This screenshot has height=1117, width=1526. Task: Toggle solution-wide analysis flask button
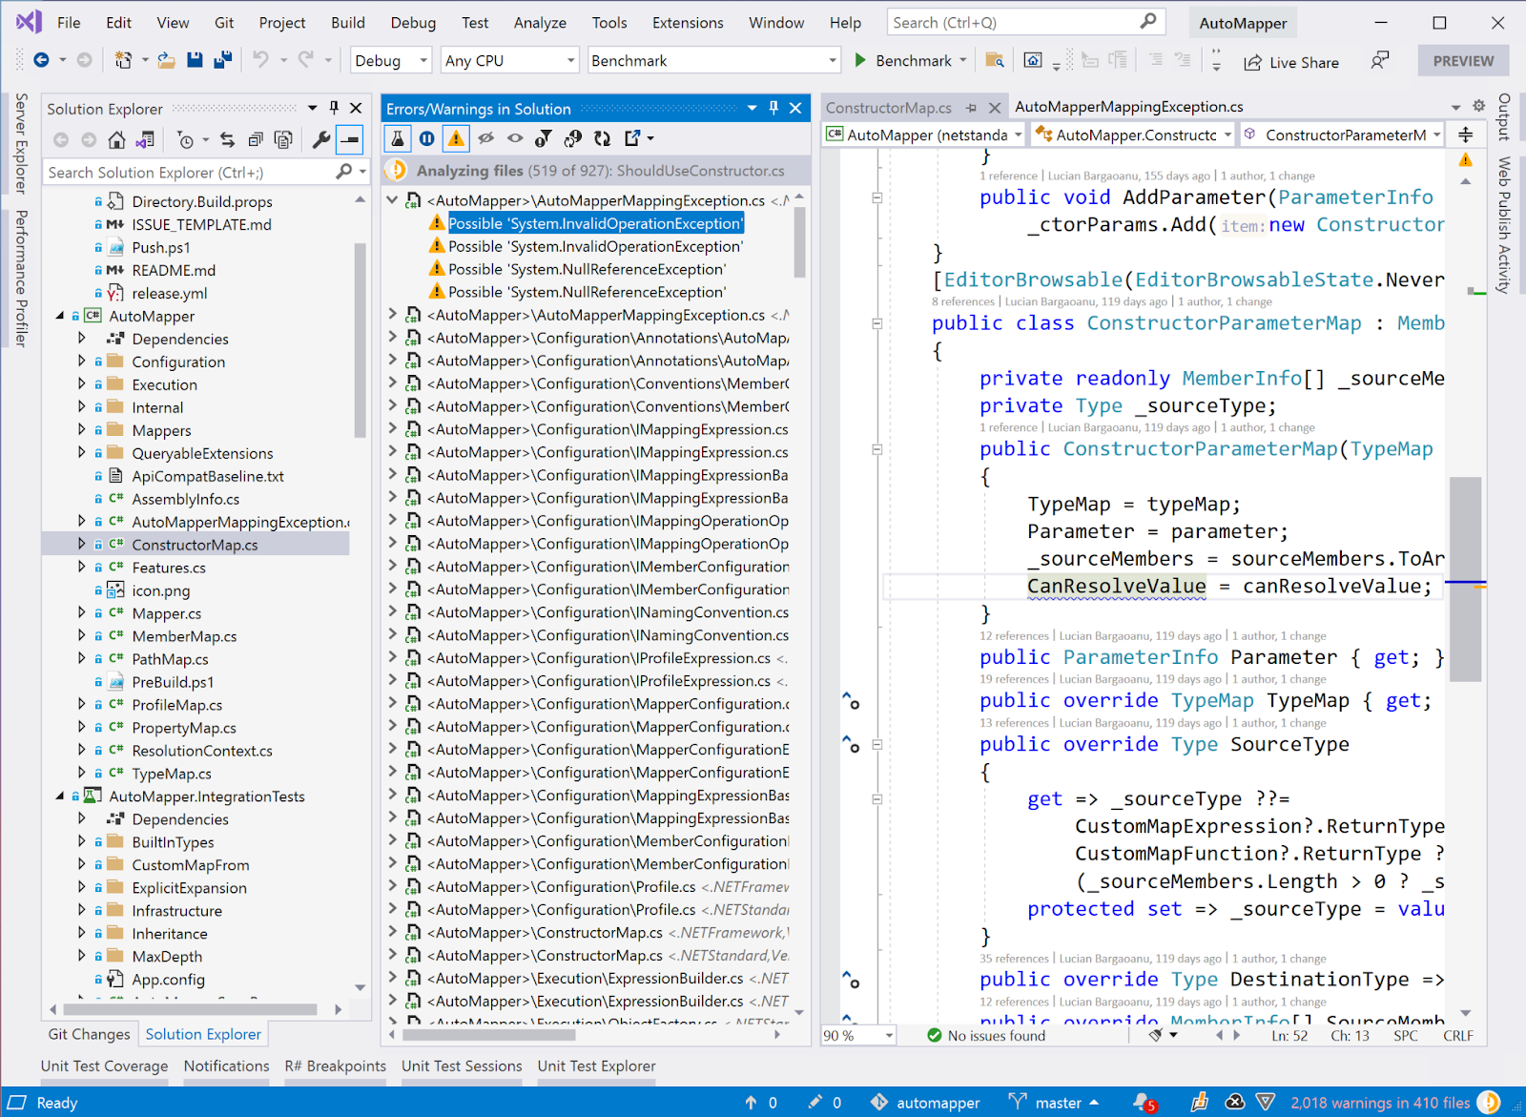(398, 138)
